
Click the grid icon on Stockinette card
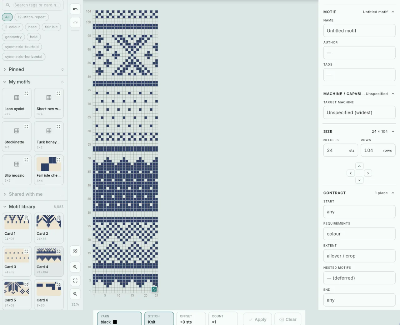click(17, 131)
